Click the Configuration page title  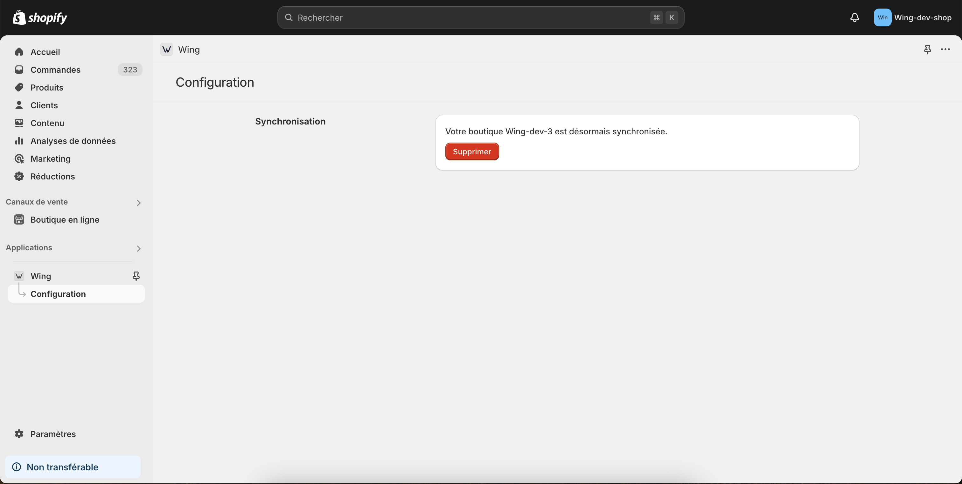[x=215, y=82]
